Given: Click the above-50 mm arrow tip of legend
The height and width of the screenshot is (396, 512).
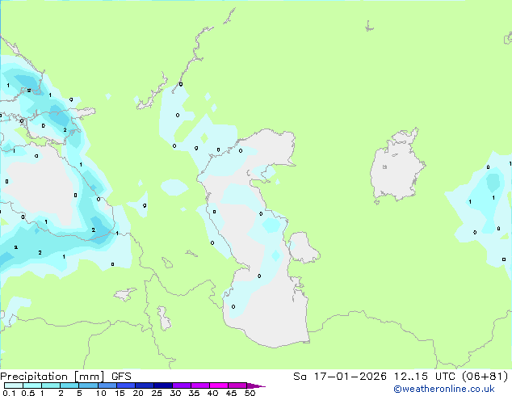Looking at the screenshot, I should (256, 385).
